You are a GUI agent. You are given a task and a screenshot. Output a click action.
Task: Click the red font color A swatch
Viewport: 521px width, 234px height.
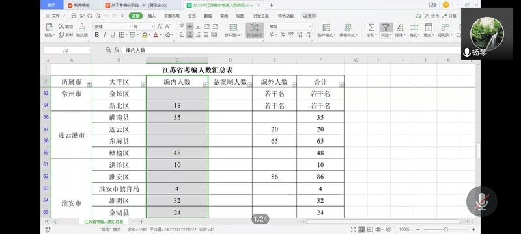pos(156,35)
